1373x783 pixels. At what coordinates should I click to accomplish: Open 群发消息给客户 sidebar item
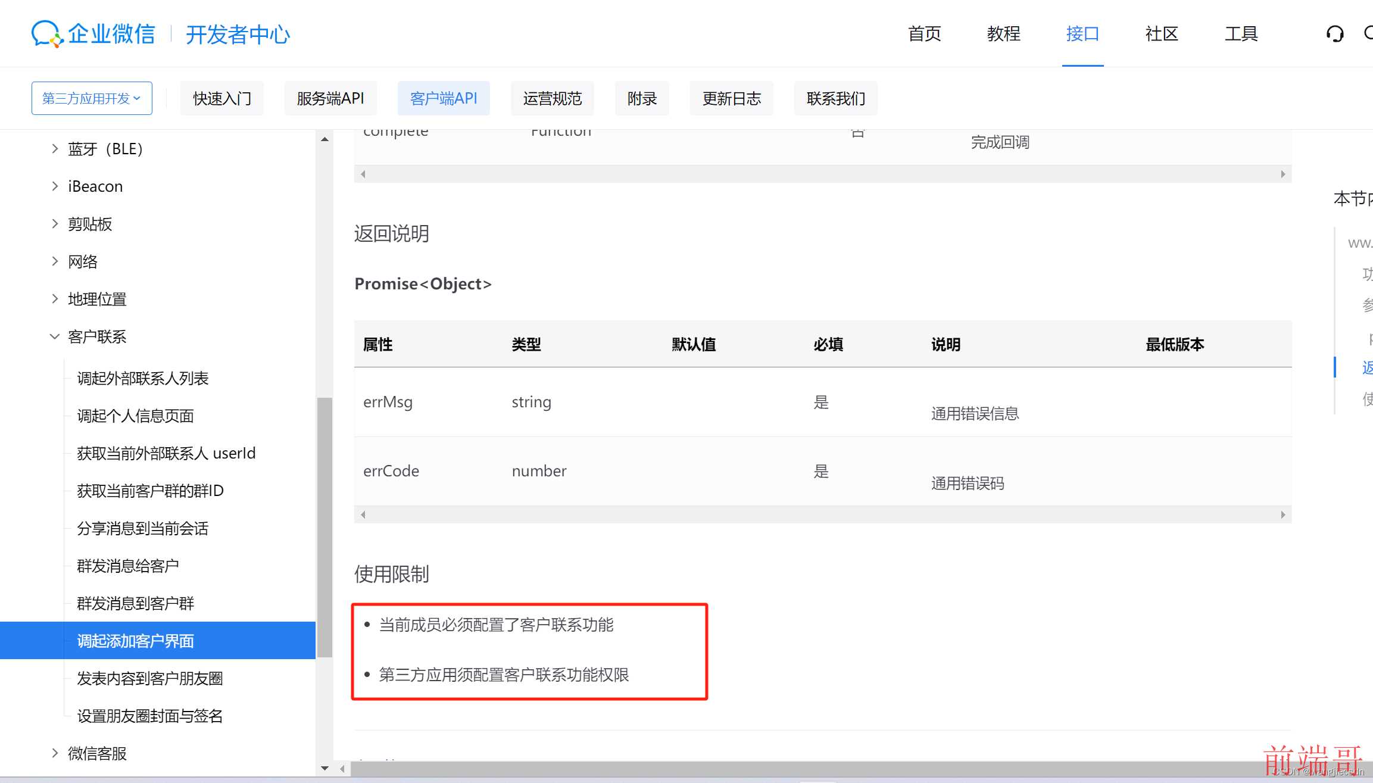point(128,566)
